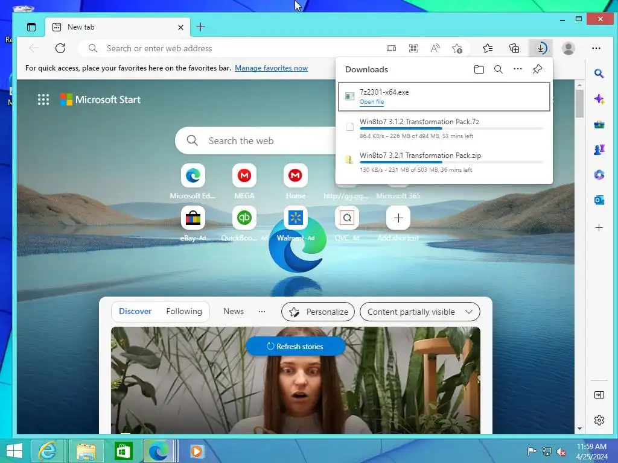Open the Collections icon
This screenshot has height=463, width=618.
coord(514,48)
